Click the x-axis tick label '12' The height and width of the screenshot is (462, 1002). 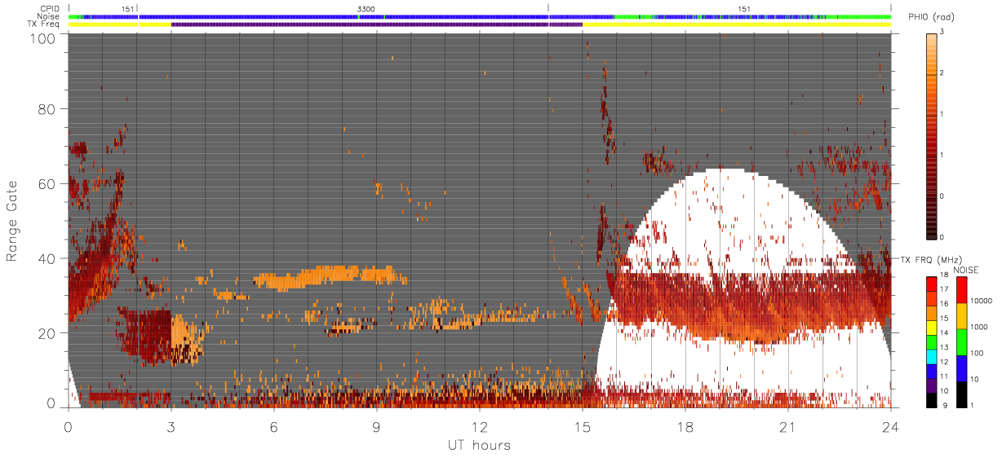tap(479, 426)
